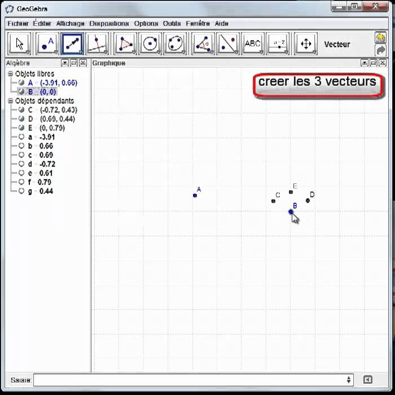This screenshot has height=395, width=395.
Task: Show number b = 0.66 in graphics
Action: coord(21,146)
